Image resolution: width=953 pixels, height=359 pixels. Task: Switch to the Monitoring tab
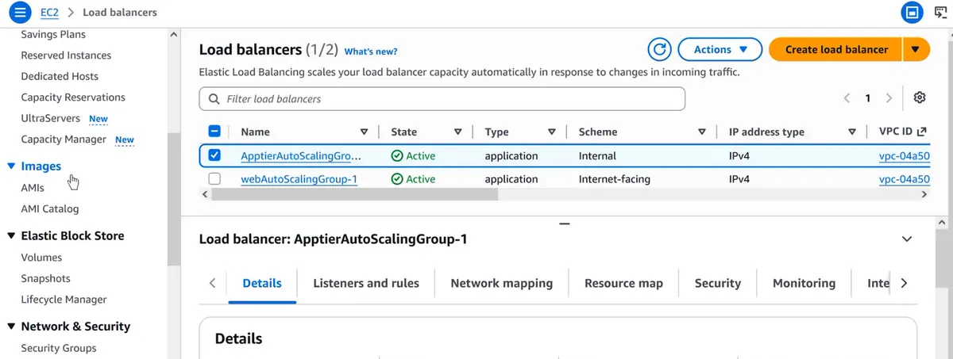[x=804, y=283]
